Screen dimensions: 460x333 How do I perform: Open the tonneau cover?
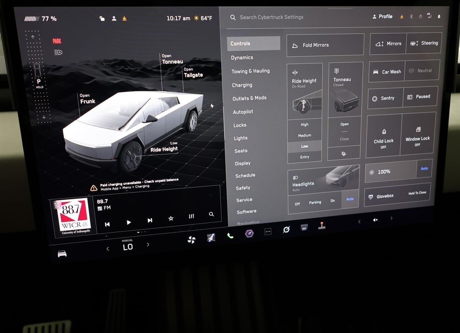tap(344, 124)
